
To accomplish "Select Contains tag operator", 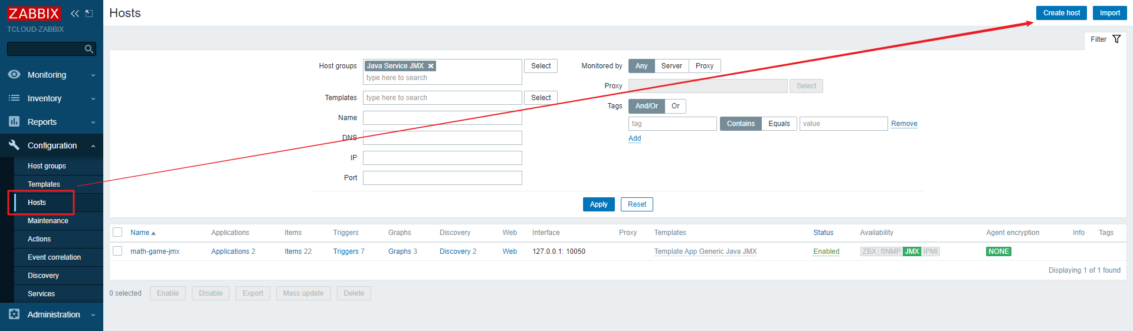I will point(741,124).
